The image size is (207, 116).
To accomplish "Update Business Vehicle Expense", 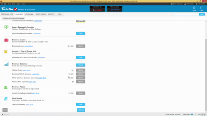I will 81,74.
